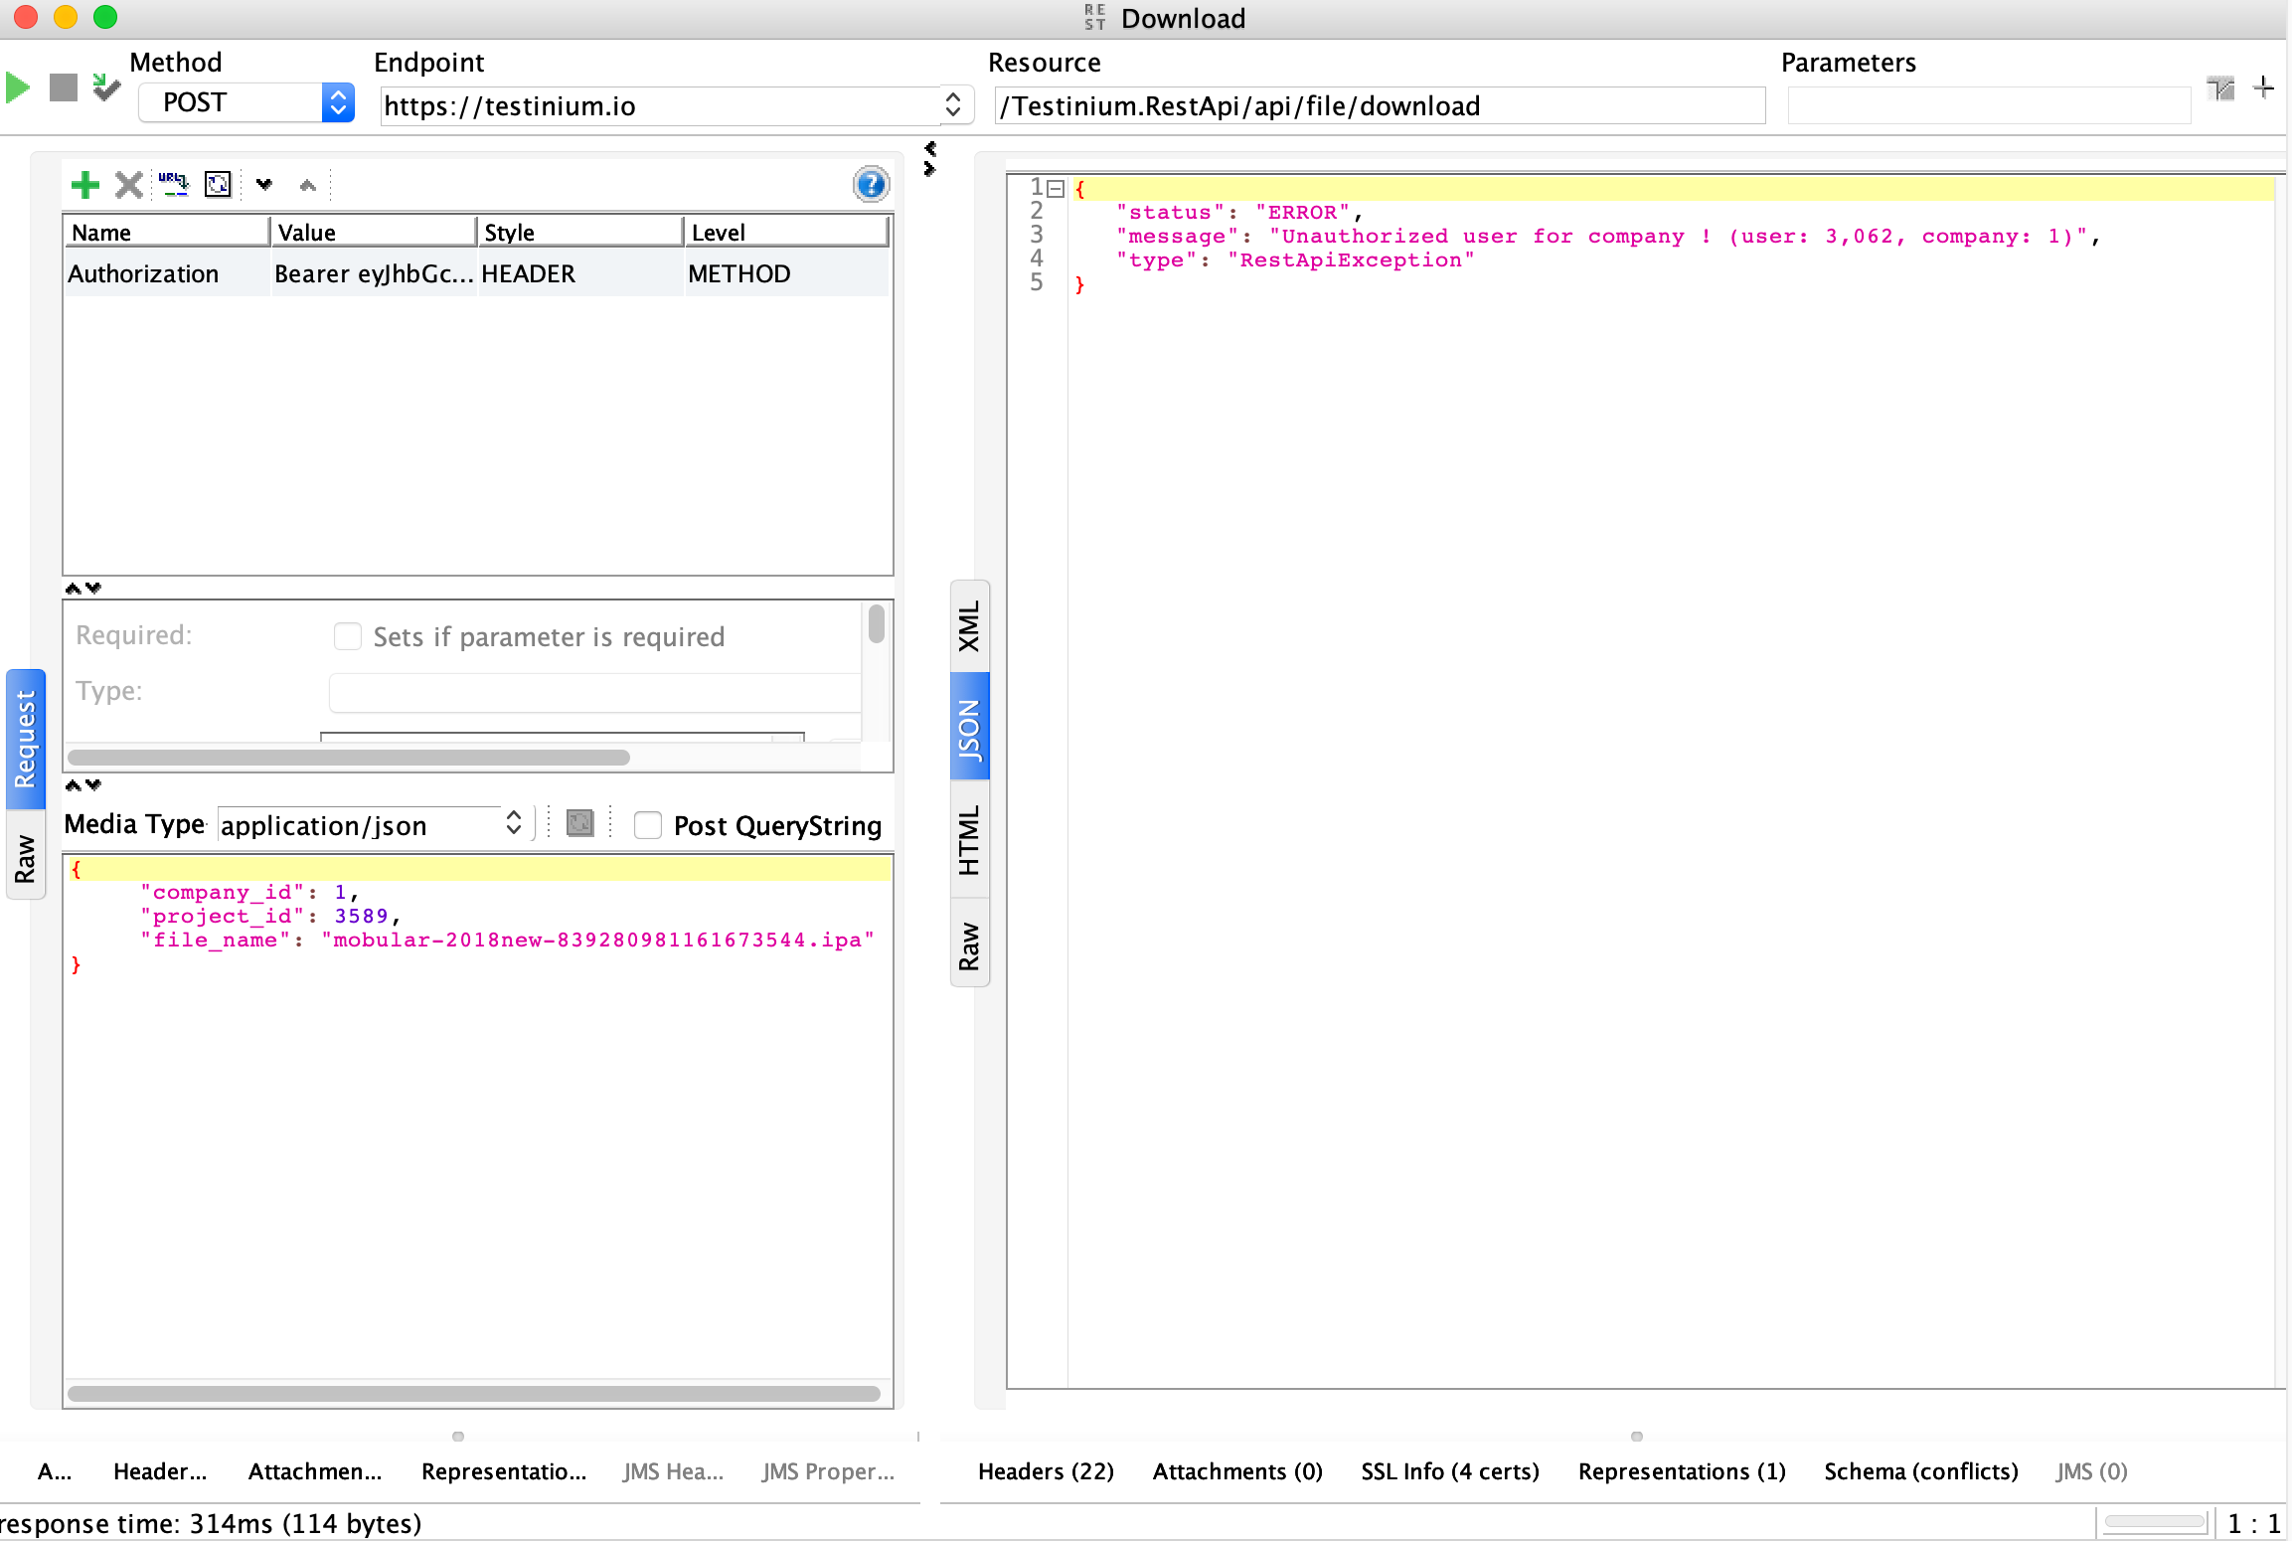The image size is (2292, 1541).
Task: Open the Schema (conflicts) tab
Action: click(x=1921, y=1471)
